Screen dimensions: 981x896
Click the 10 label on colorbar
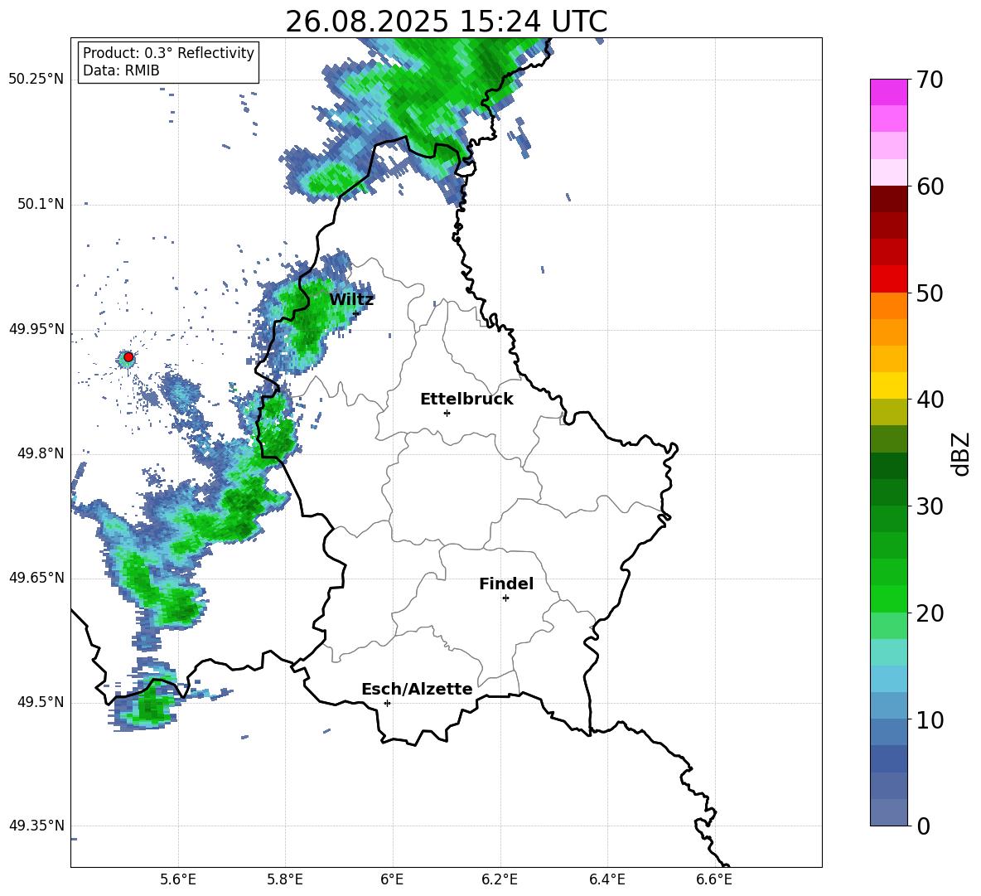coord(930,719)
